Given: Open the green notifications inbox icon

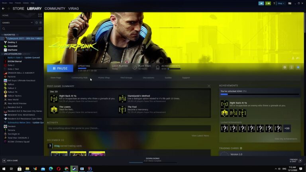Looking at the screenshot, I should pos(268,3).
